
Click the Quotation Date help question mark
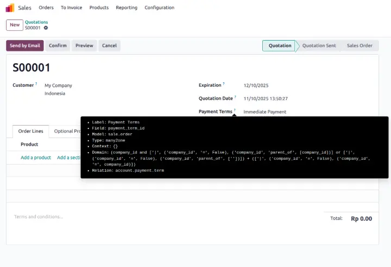(235, 97)
